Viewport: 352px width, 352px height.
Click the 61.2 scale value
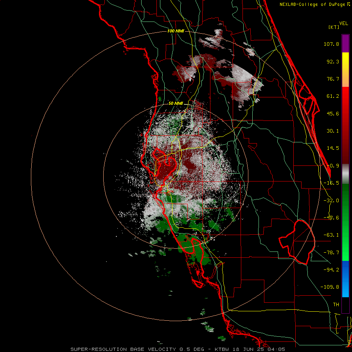(x=333, y=96)
